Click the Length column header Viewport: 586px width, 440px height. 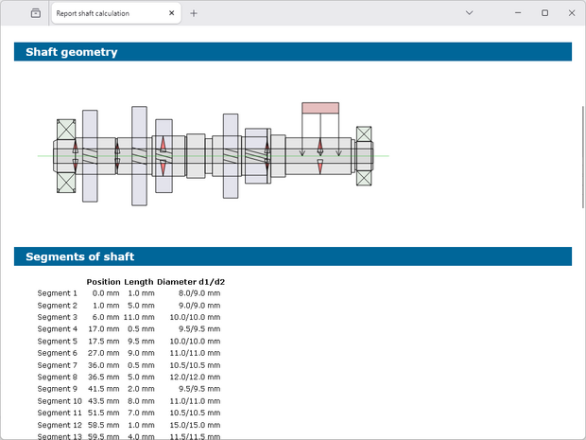coord(139,282)
